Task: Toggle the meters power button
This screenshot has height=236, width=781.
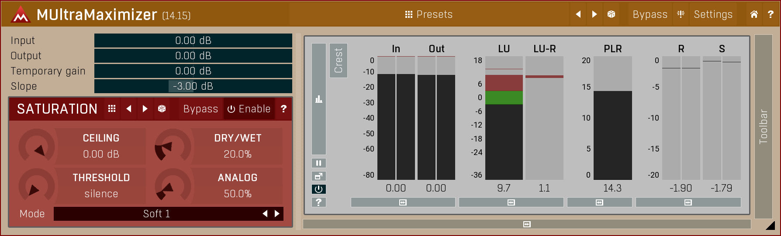Action: click(x=318, y=189)
